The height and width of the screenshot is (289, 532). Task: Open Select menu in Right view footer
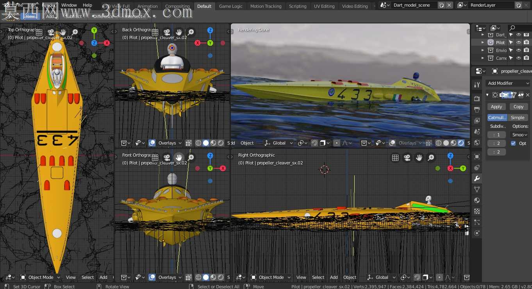click(318, 277)
